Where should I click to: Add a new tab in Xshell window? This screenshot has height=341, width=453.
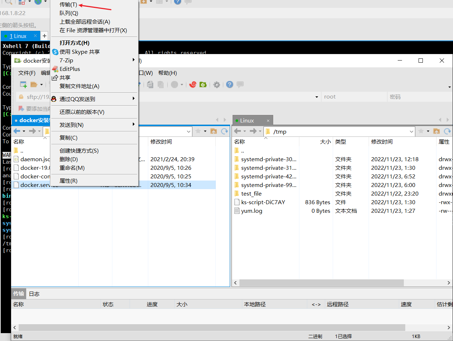(44, 36)
